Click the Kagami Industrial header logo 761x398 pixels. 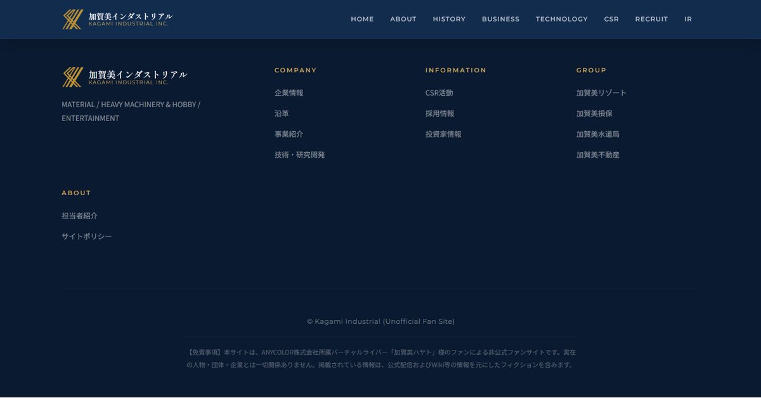point(117,19)
